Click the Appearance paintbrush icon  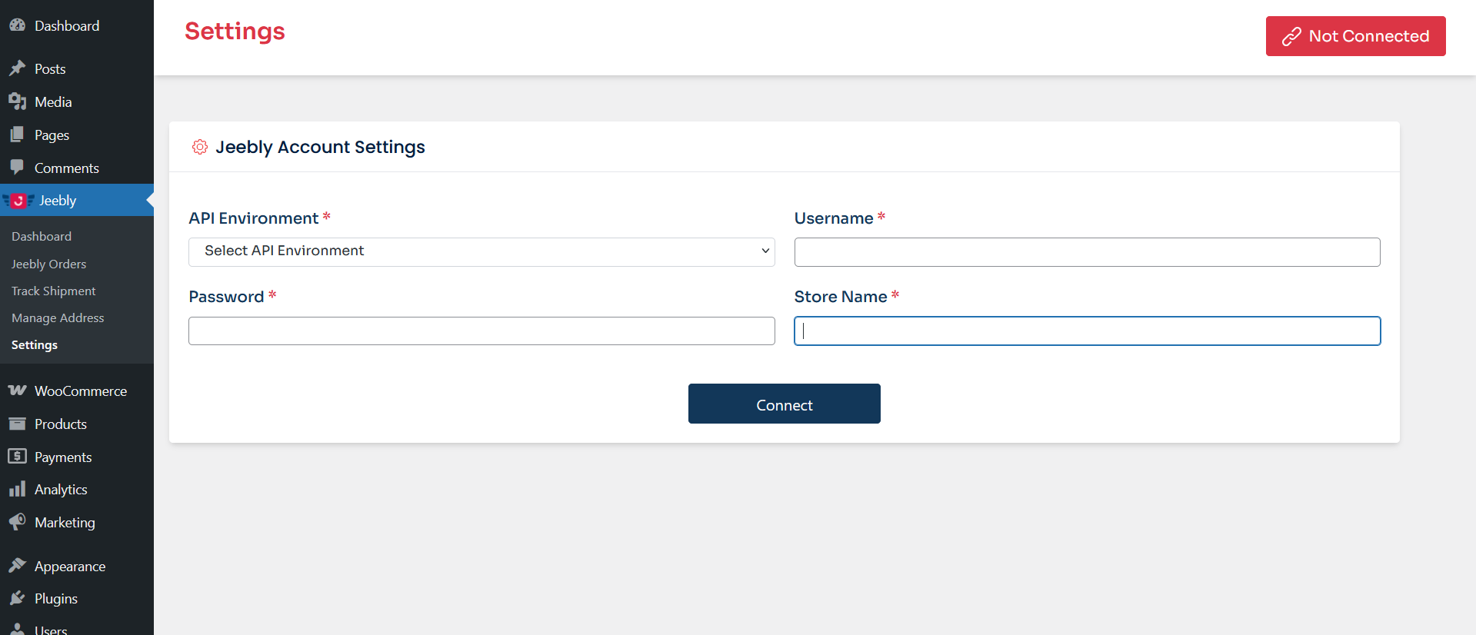17,566
